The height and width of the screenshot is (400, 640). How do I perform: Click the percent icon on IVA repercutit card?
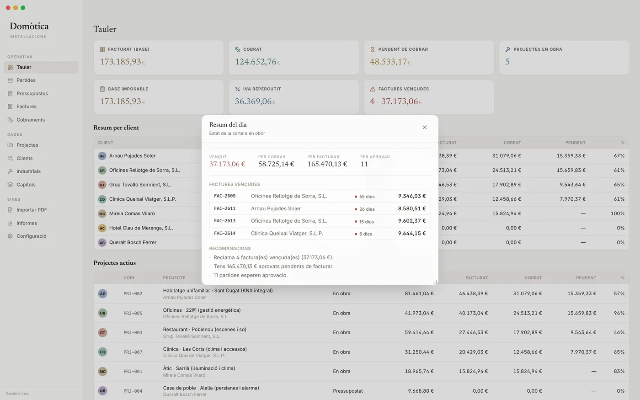point(238,89)
